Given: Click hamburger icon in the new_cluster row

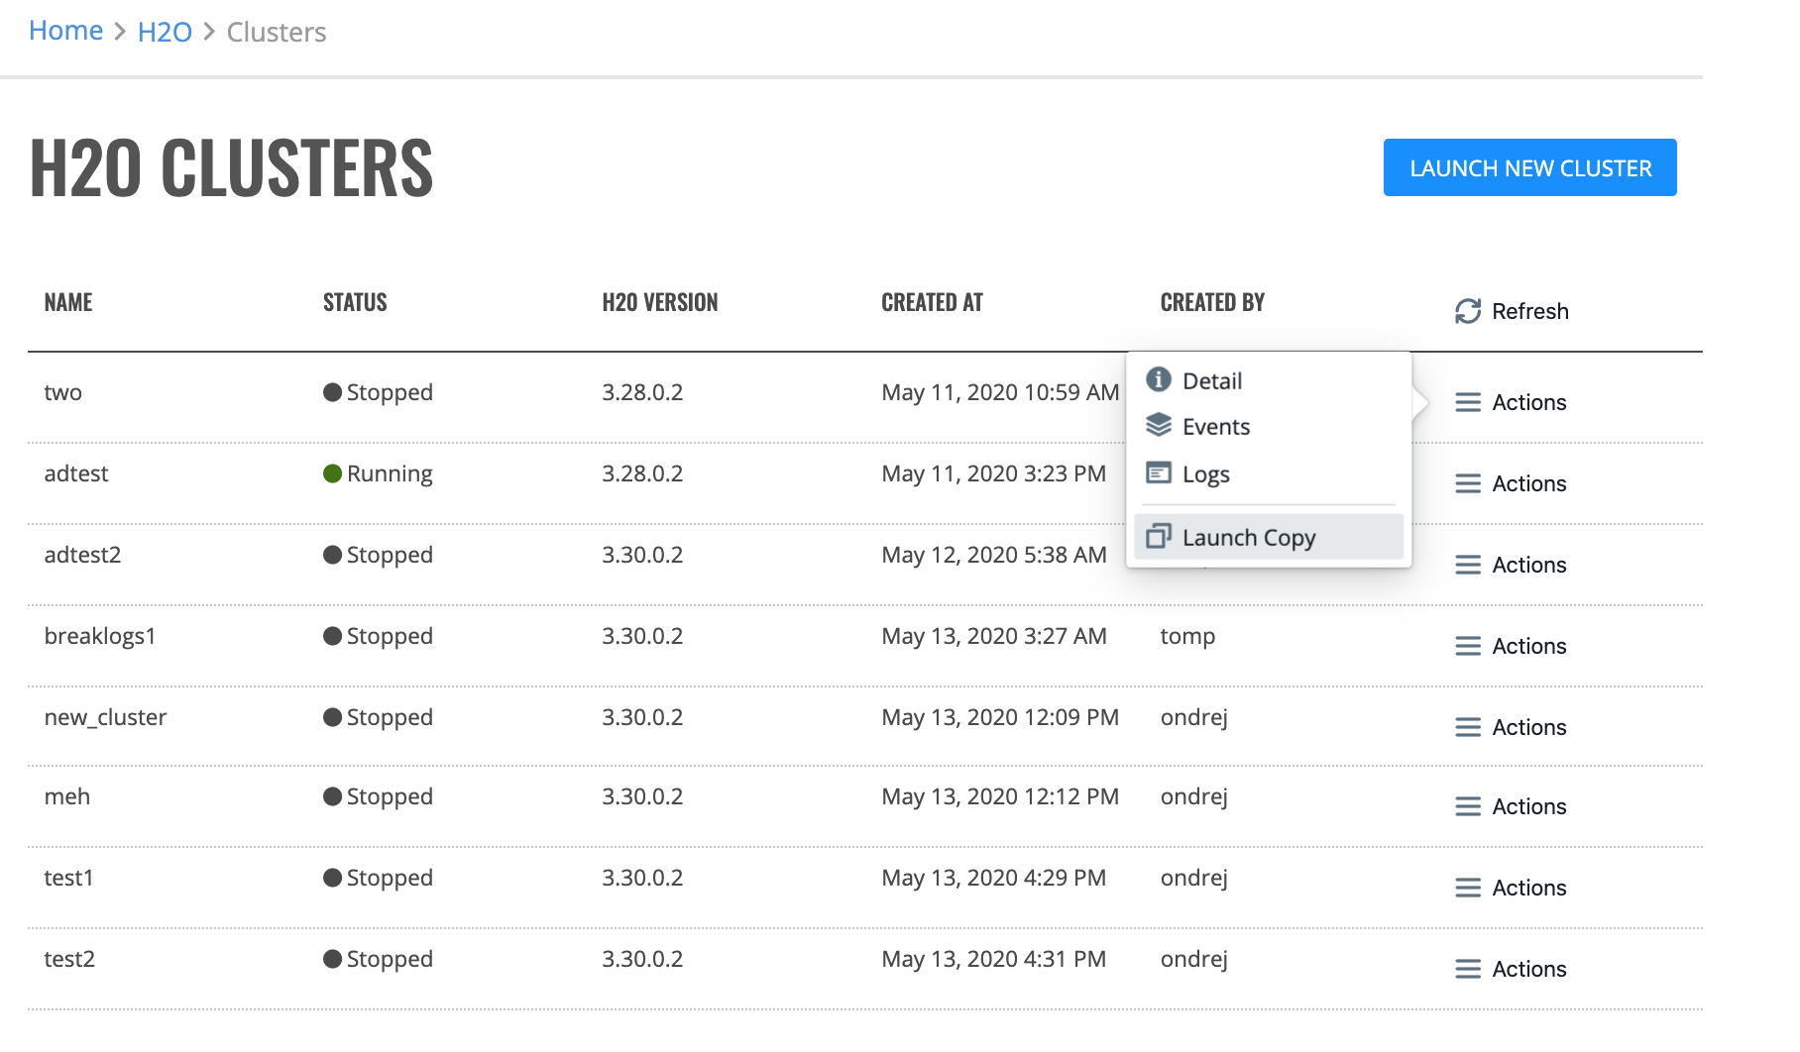Looking at the screenshot, I should point(1468,727).
